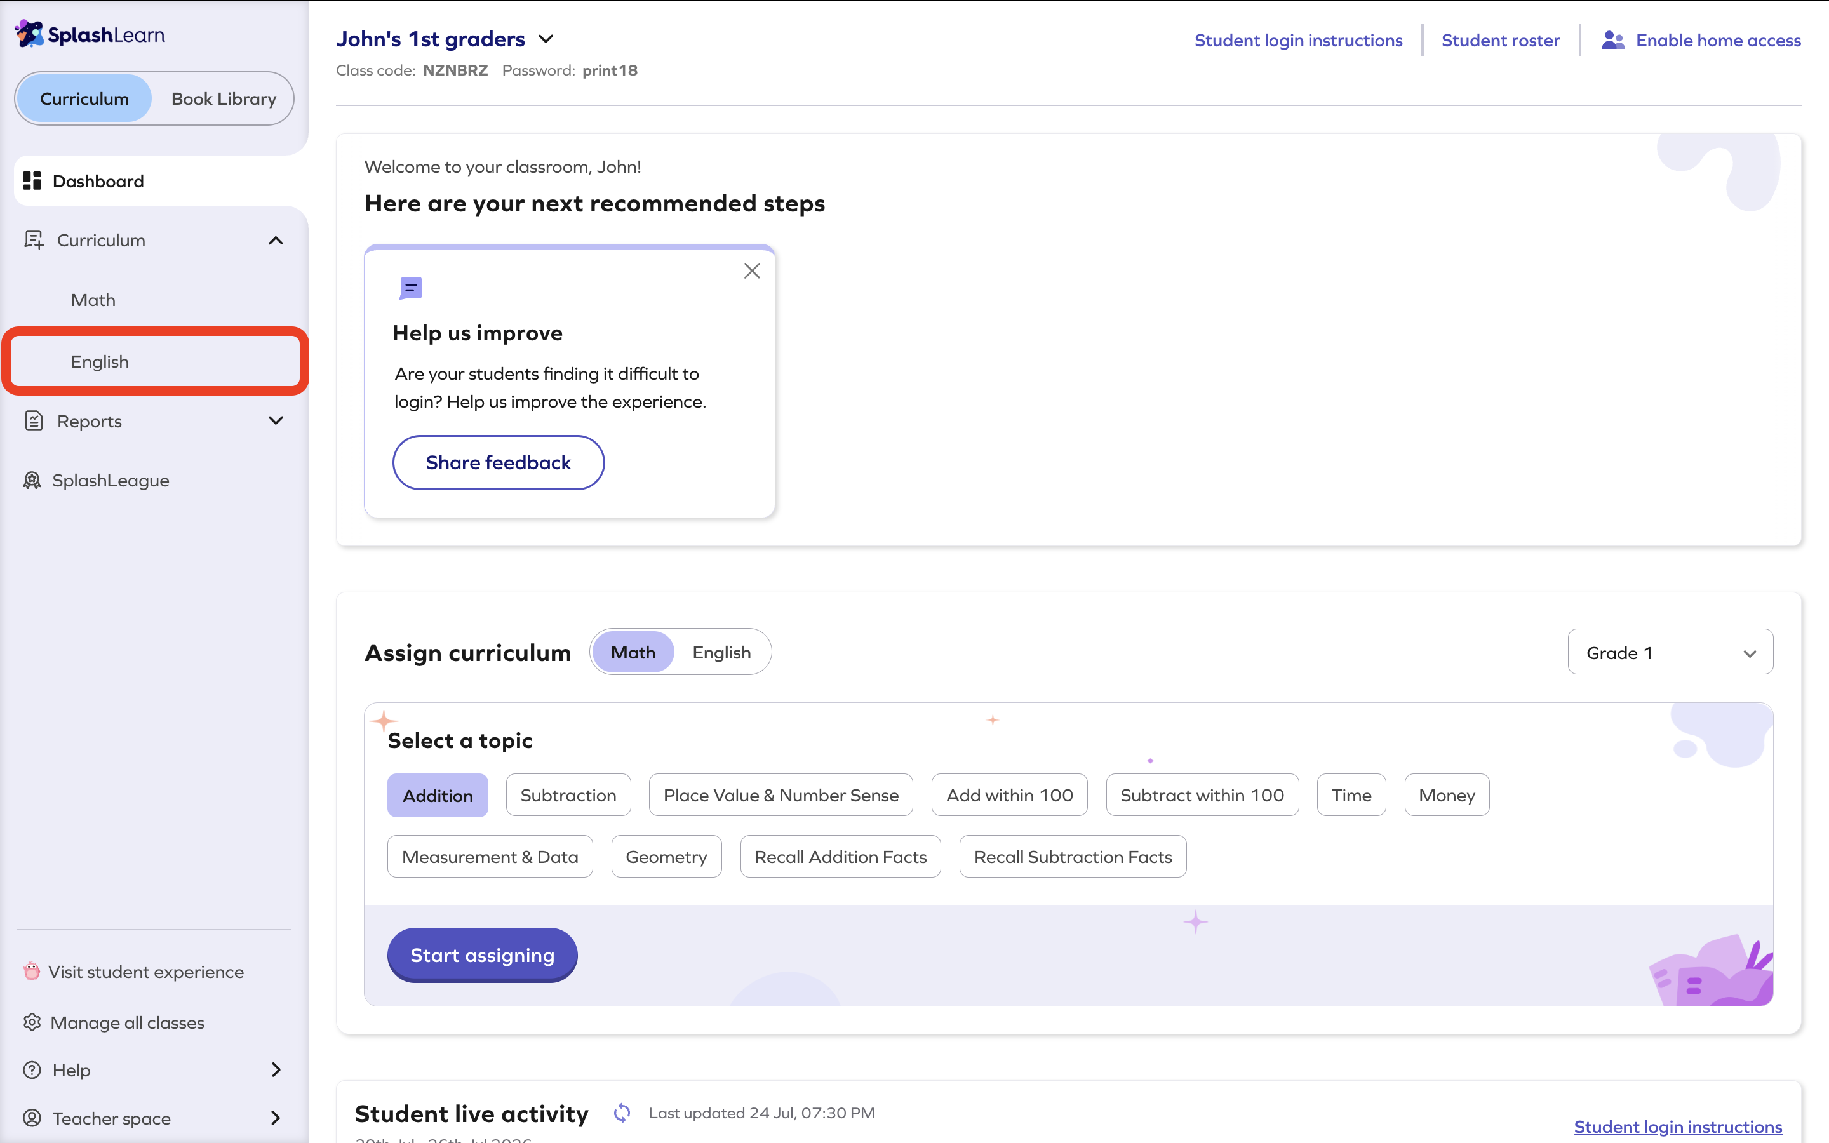This screenshot has width=1829, height=1143.
Task: Click the Start assigning button
Action: click(x=482, y=956)
